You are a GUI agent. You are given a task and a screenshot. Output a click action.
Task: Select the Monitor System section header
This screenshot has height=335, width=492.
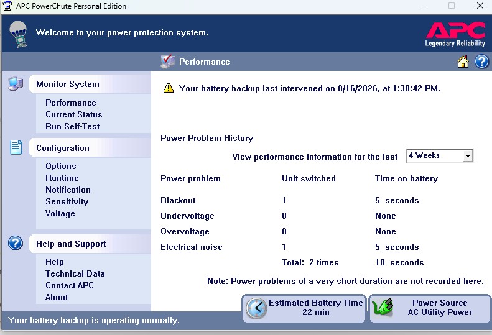click(x=90, y=84)
